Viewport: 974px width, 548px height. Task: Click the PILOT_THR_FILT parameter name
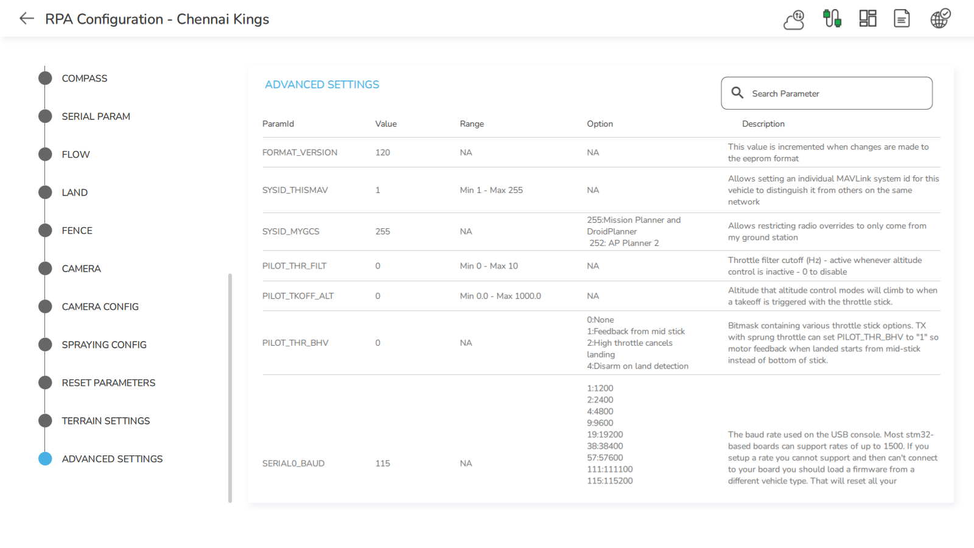click(x=294, y=266)
